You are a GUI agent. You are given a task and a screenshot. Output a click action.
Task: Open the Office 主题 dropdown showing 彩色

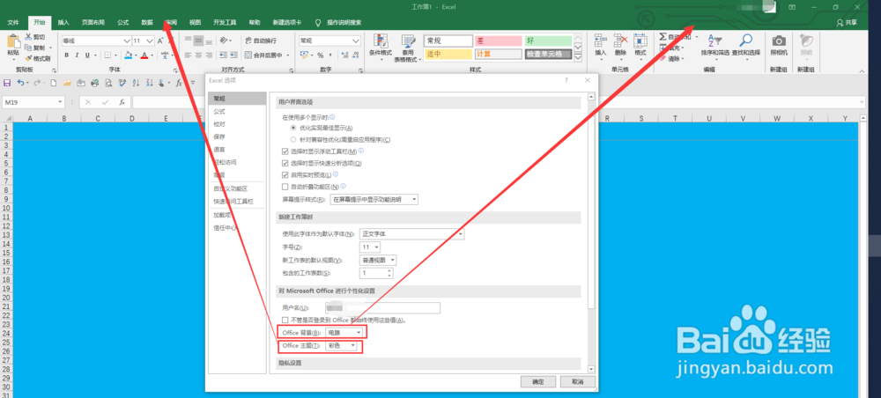point(342,346)
